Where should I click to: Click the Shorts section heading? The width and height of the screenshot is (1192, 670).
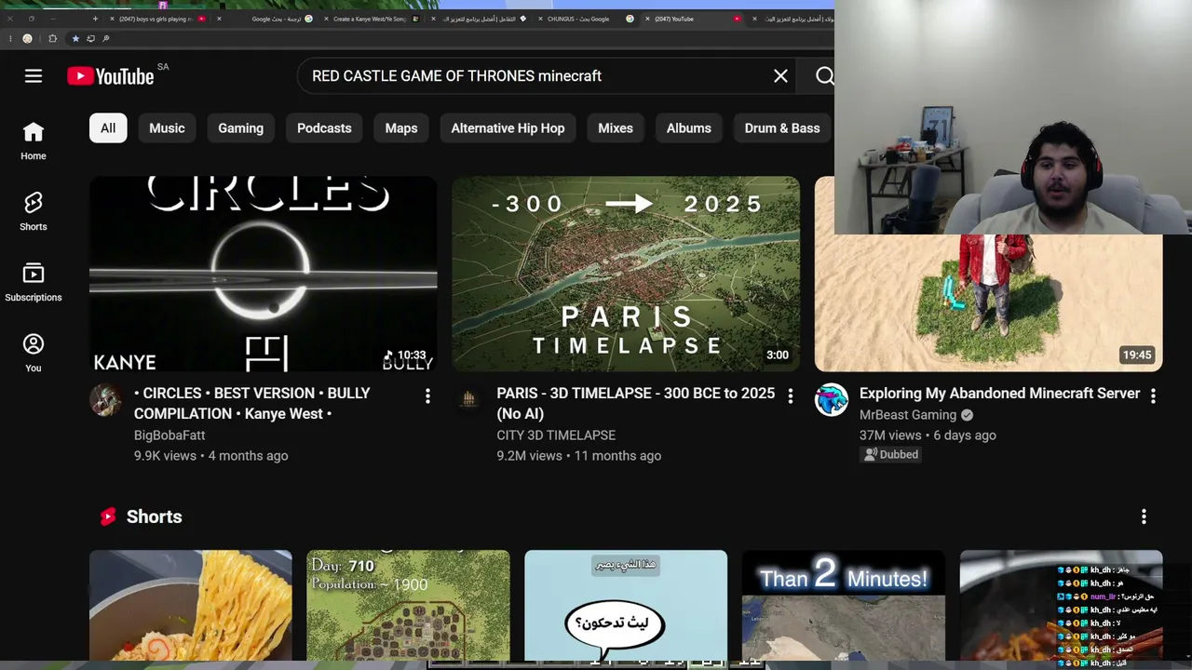pos(154,516)
